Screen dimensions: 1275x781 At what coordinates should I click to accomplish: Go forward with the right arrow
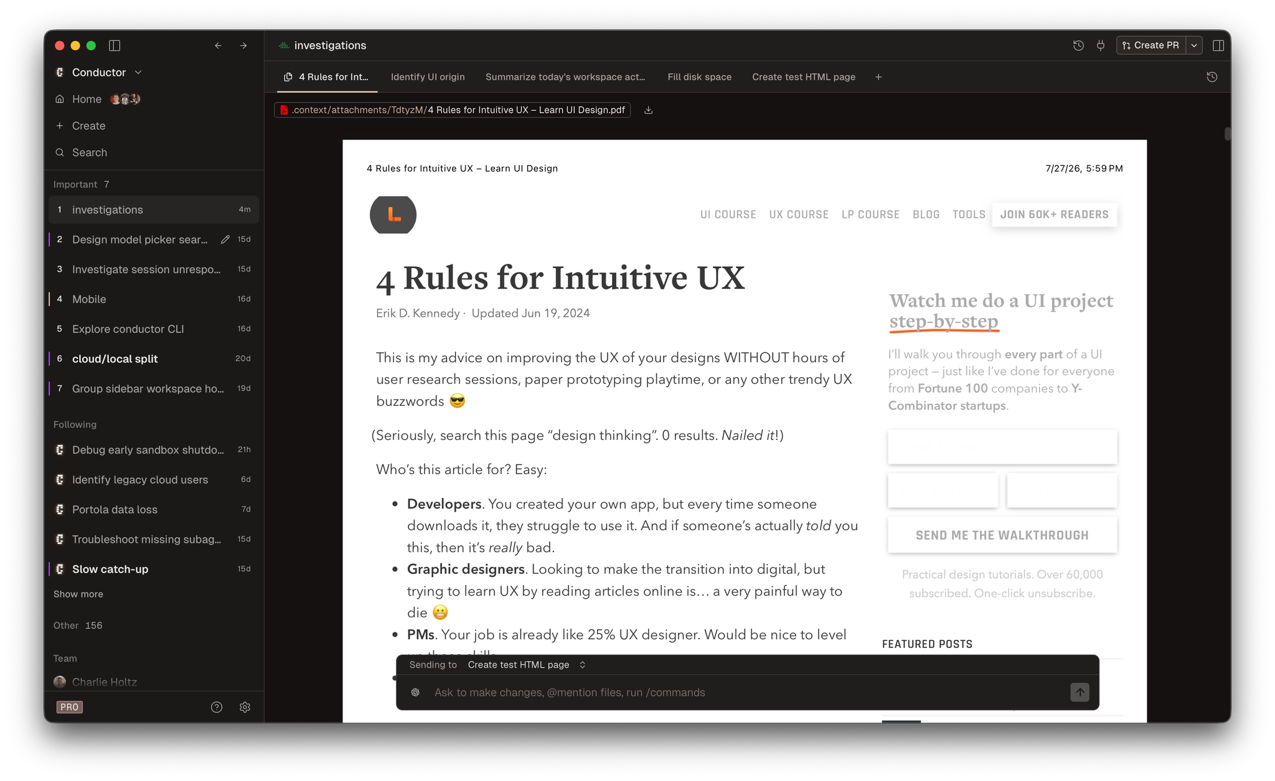point(243,45)
